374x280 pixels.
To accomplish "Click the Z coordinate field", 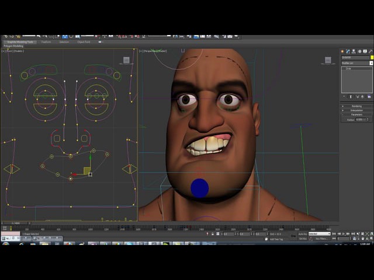I will 261,234.
